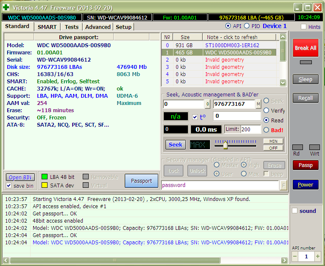Click the Size column header

(x=188, y=37)
